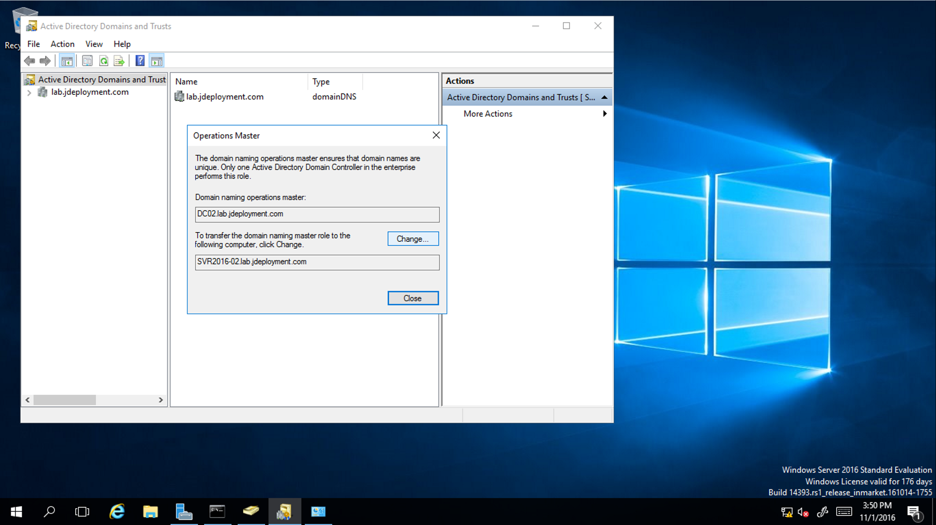Click the tree pane horizontal scrollbar
The height and width of the screenshot is (525, 936).
tap(65, 400)
